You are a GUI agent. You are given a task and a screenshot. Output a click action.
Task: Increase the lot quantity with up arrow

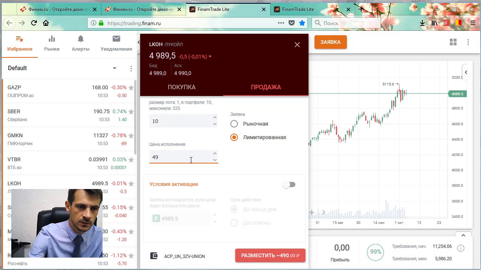point(215,117)
